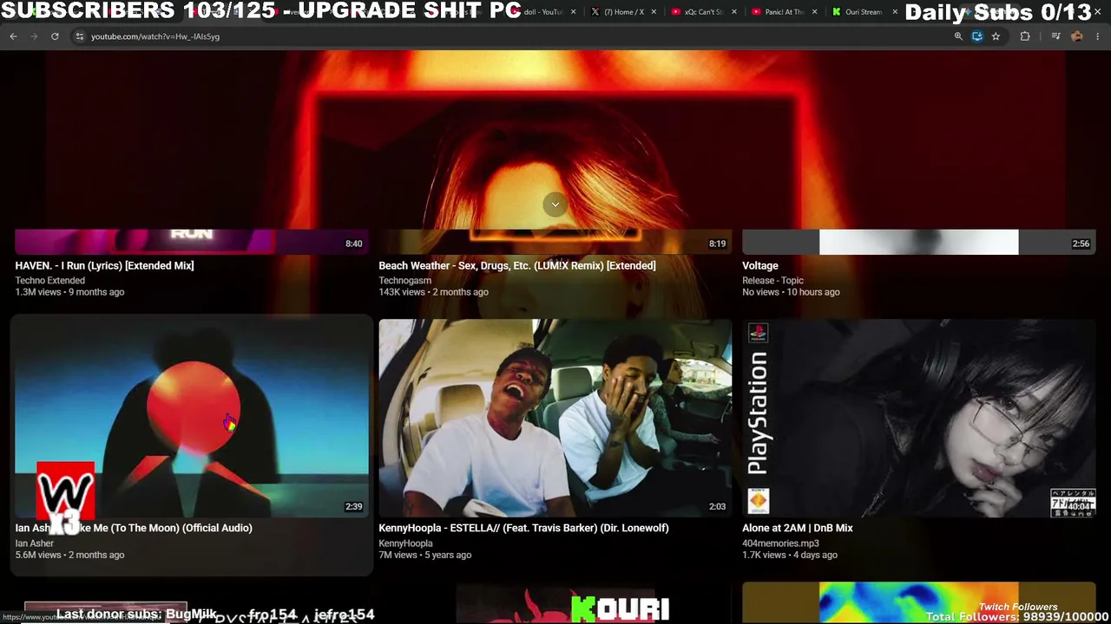1111x624 pixels.
Task: Bookmark this page with the star icon
Action: click(996, 36)
